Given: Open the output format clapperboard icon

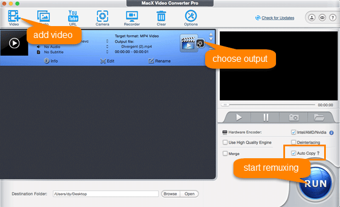Looking at the screenshot, I should point(189,43).
